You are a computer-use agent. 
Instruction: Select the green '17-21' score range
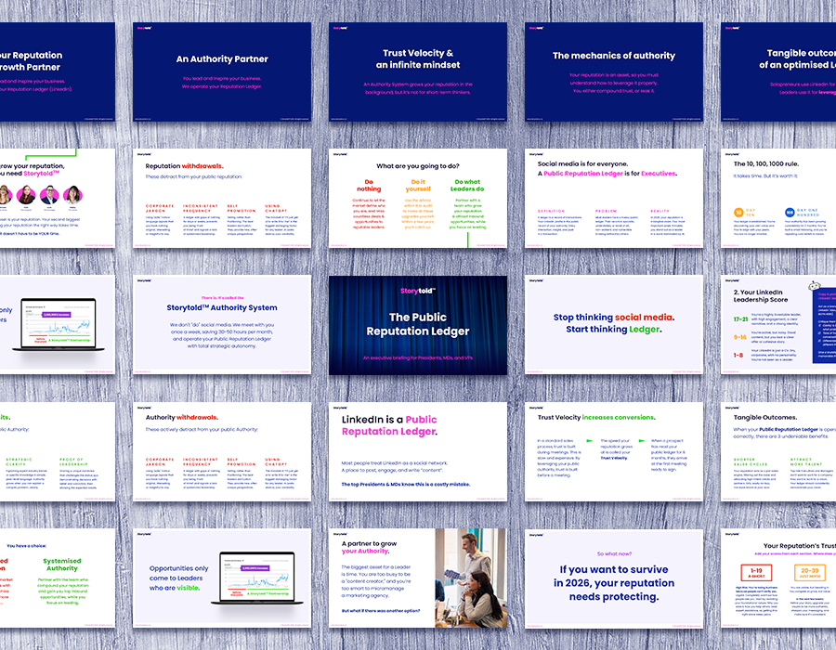tap(740, 319)
